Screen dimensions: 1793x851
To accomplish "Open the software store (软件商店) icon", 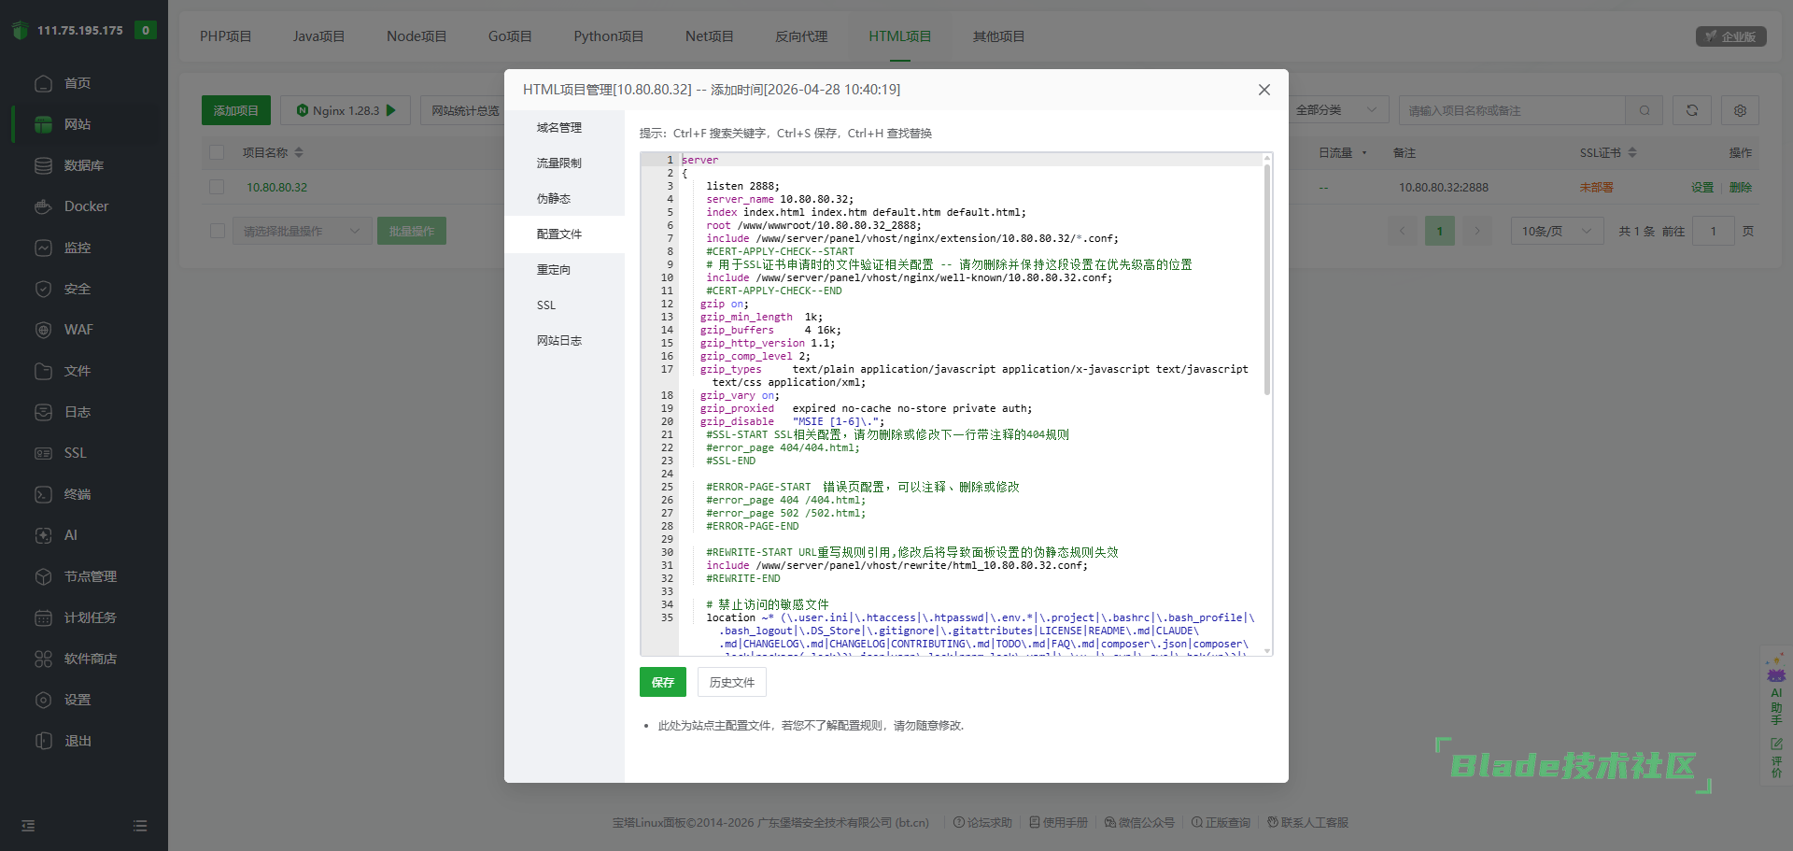I will [x=43, y=659].
